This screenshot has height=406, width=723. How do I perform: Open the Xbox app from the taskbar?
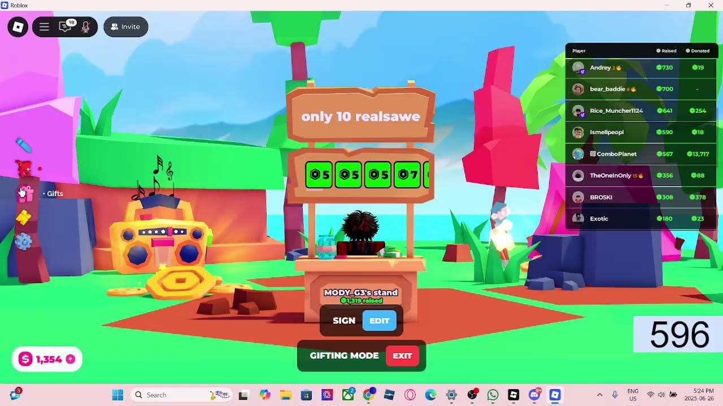[348, 395]
